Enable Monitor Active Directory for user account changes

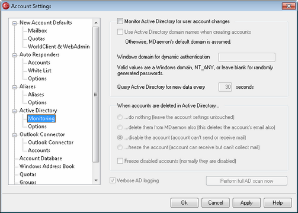tap(120, 21)
